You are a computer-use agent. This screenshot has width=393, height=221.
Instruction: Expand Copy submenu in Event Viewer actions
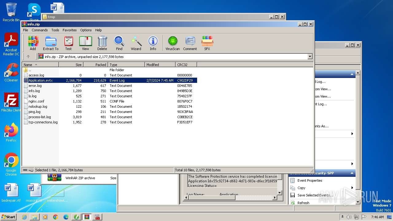(x=352, y=188)
